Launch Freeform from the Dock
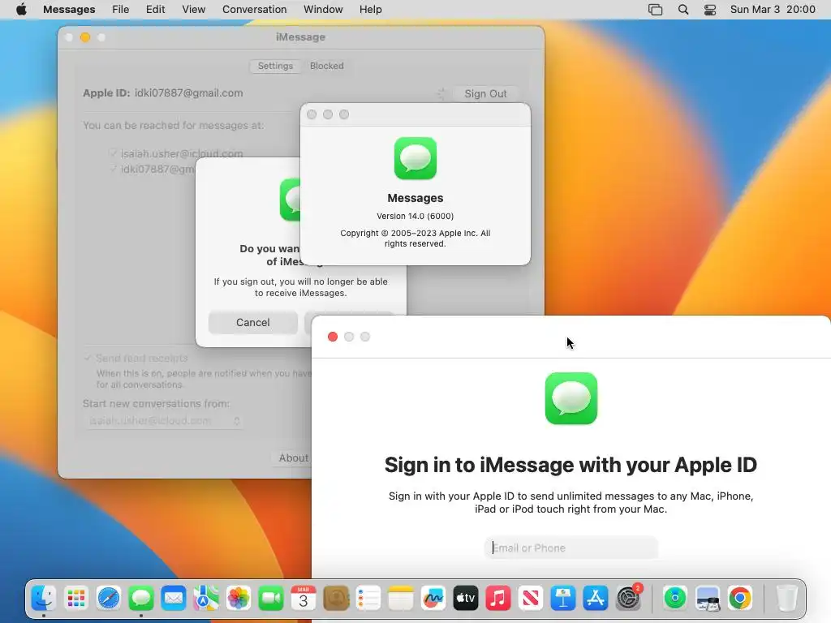The width and height of the screenshot is (831, 623). pos(433,598)
